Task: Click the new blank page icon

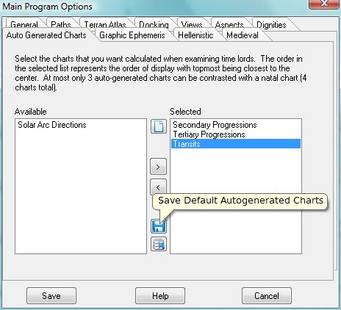Action: [x=159, y=126]
